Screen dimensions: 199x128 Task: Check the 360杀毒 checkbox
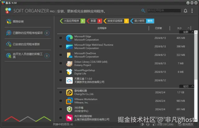point(61,109)
